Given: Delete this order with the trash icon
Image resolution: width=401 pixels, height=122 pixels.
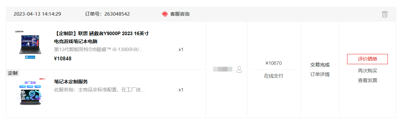Looking at the screenshot, I should click(x=385, y=14).
